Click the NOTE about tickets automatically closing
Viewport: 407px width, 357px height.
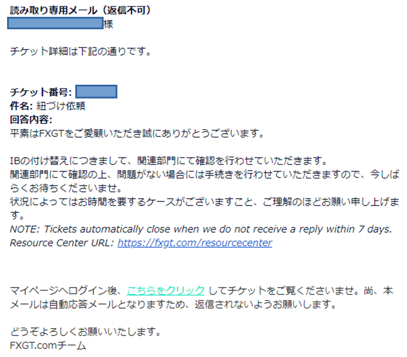[x=201, y=229]
